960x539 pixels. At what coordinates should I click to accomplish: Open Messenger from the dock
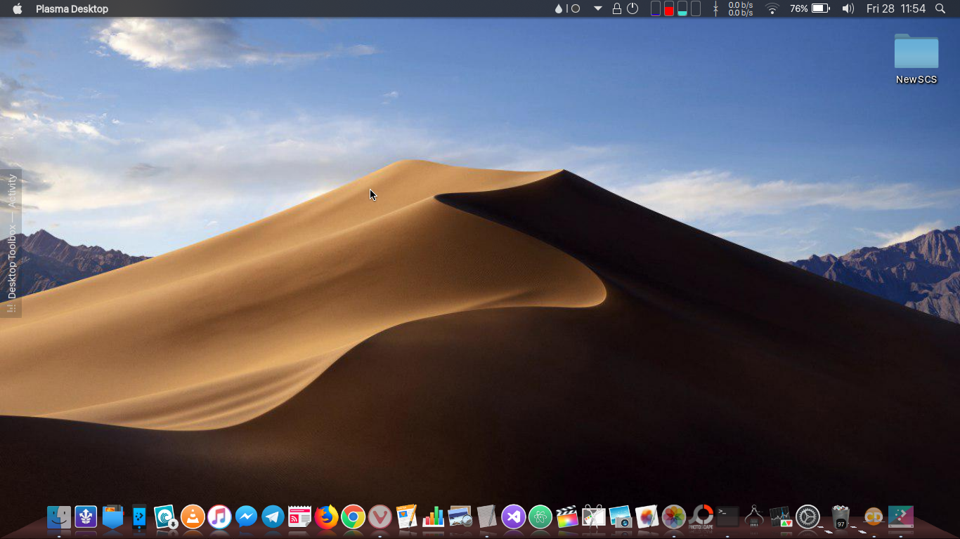[x=246, y=517]
